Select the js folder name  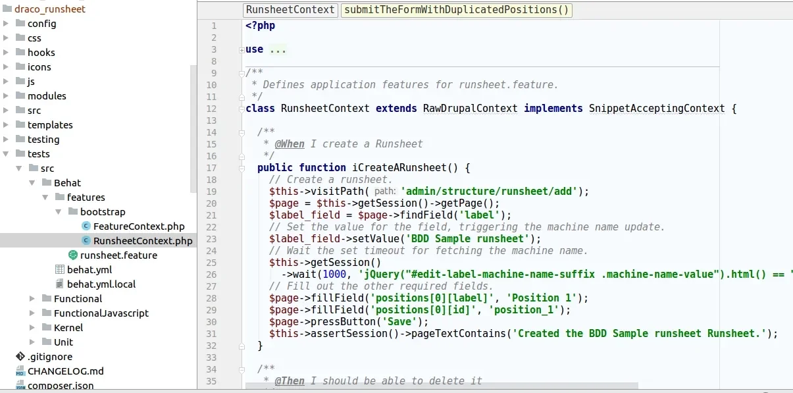click(x=31, y=81)
